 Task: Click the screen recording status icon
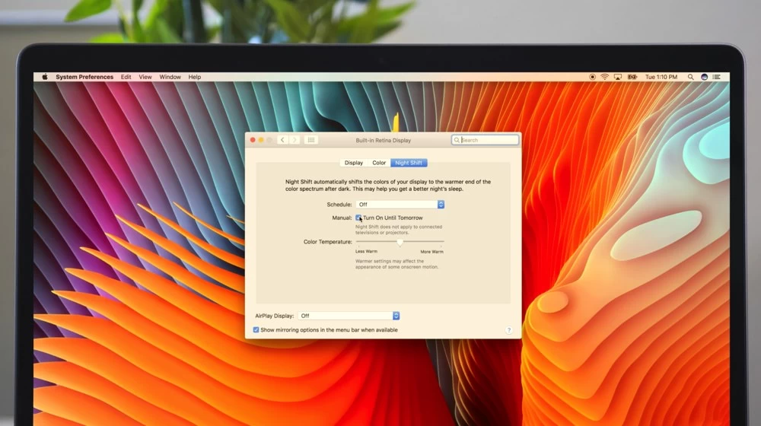tap(592, 77)
